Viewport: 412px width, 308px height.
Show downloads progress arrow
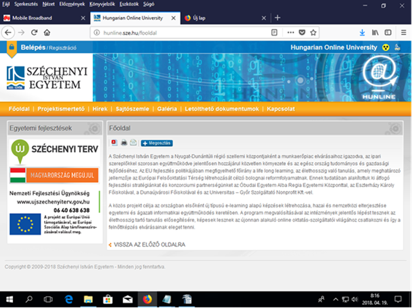click(362, 33)
